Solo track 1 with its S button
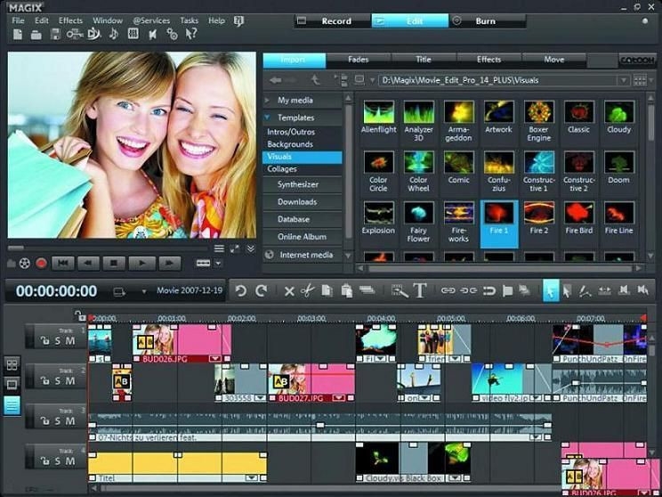This screenshot has width=662, height=497. click(58, 340)
